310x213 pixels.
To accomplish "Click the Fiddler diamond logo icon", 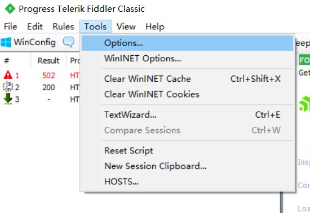I will (10, 8).
